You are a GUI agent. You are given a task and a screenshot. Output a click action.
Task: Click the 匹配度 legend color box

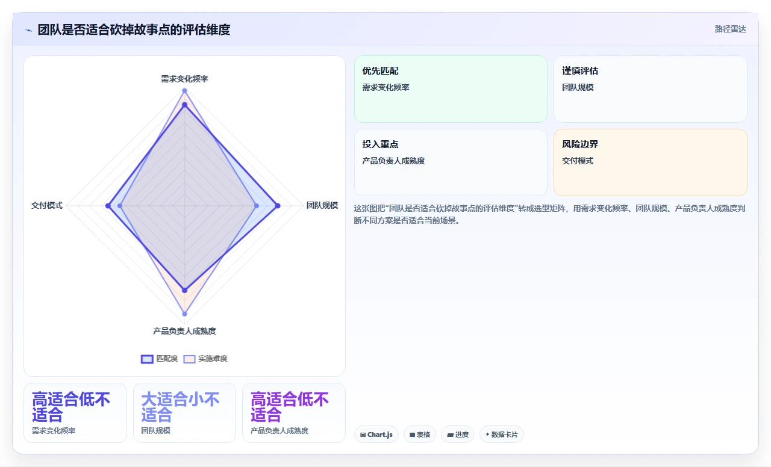[x=147, y=359]
